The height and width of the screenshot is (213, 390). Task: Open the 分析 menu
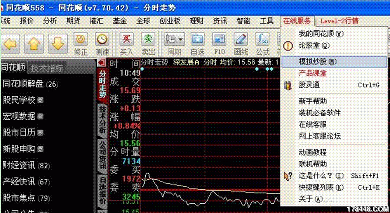coord(50,21)
